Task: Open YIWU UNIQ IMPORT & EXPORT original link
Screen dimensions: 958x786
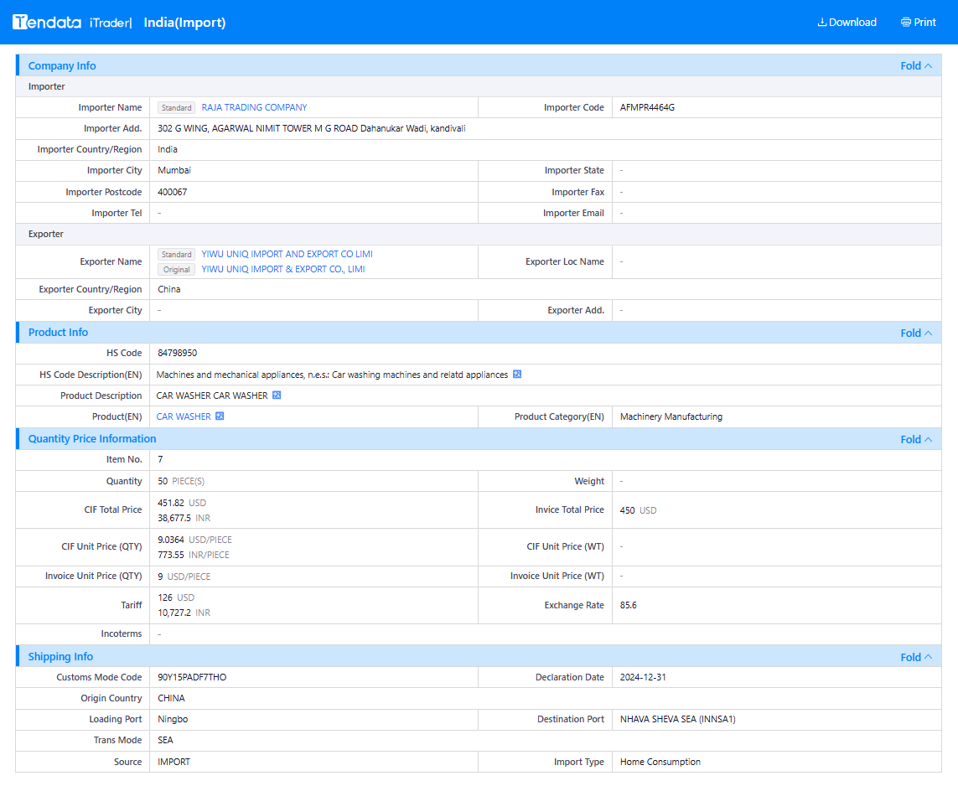Action: [x=283, y=269]
